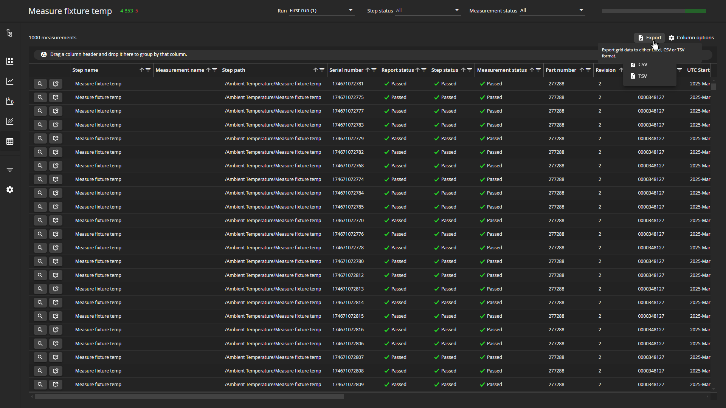The image size is (726, 408).
Task: Click magnifier for serial 174671072781 row
Action: point(40,84)
